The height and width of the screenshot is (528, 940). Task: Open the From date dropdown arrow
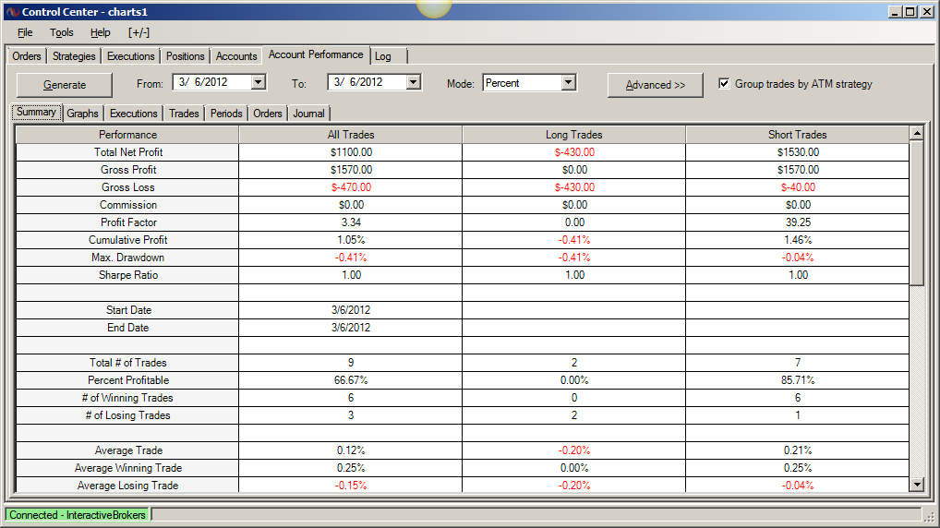point(259,82)
